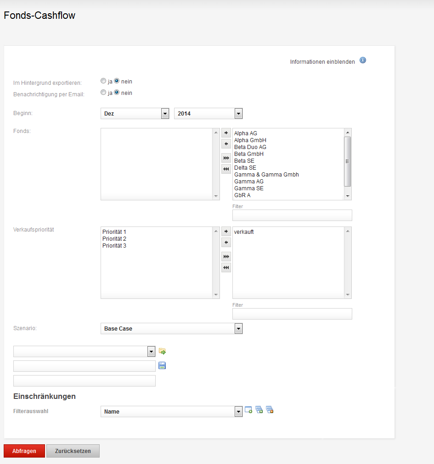Add all filters stacked windows icon
Screen dimensions: 434x464
259,410
